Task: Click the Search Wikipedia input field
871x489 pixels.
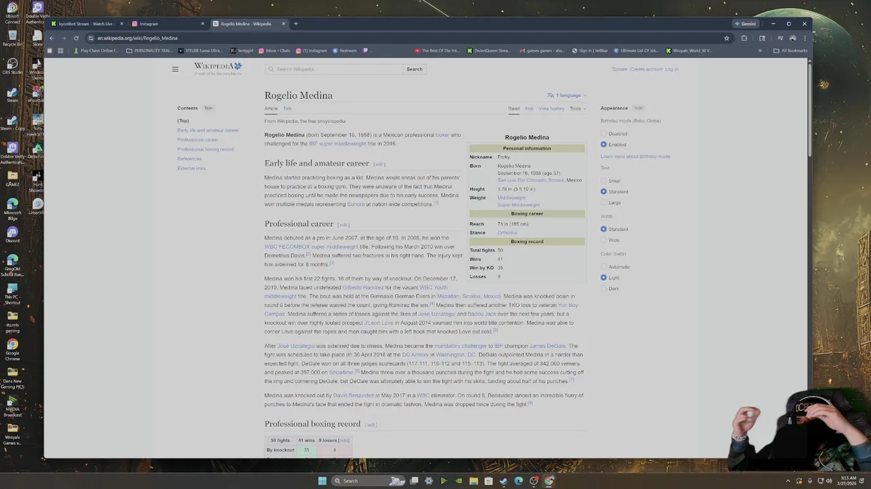Action: pyautogui.click(x=334, y=69)
